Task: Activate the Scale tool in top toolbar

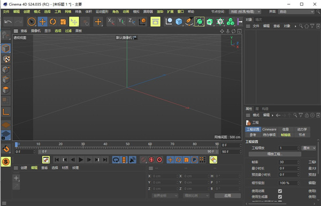Action: 63,22
